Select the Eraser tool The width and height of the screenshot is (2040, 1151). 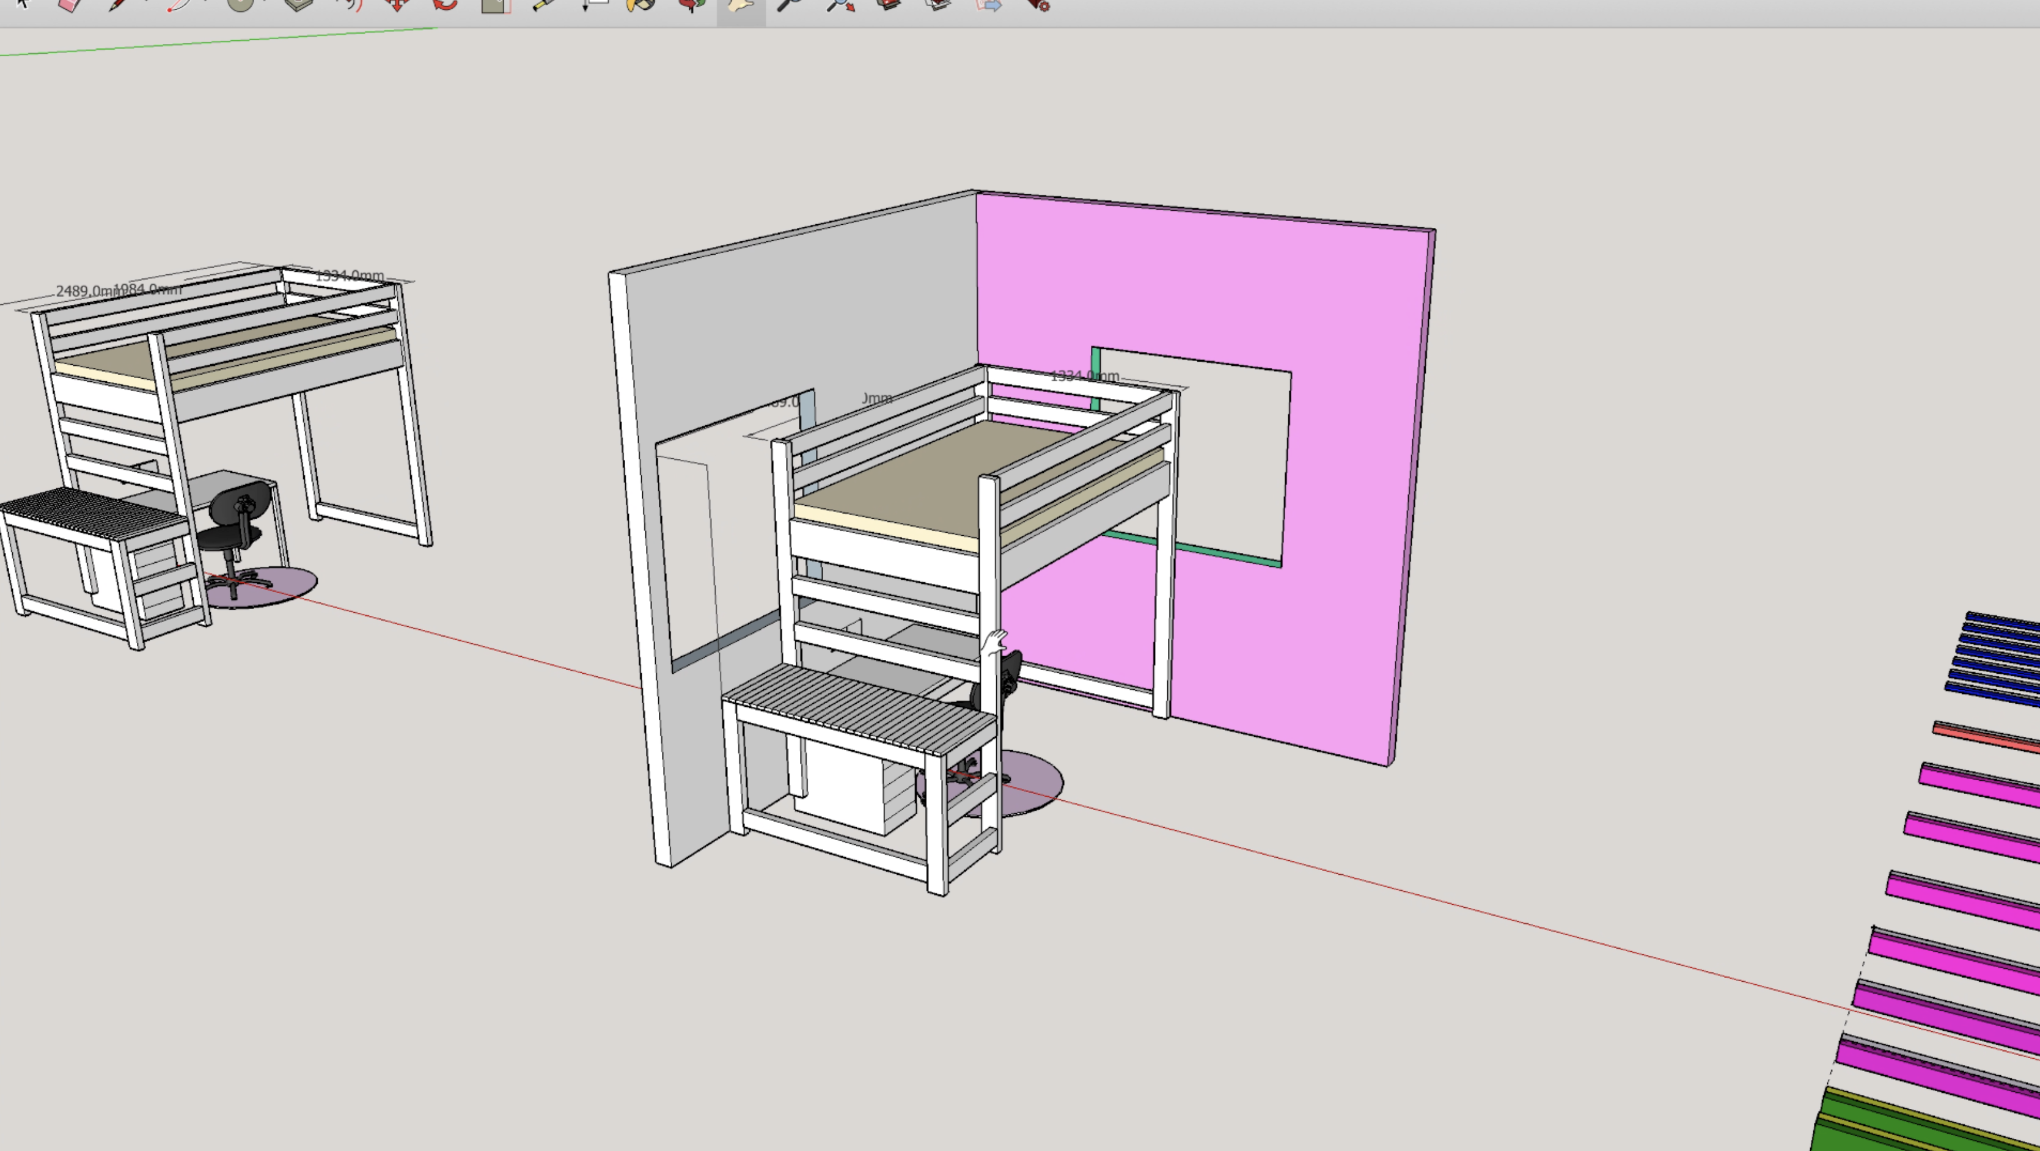tap(67, 6)
